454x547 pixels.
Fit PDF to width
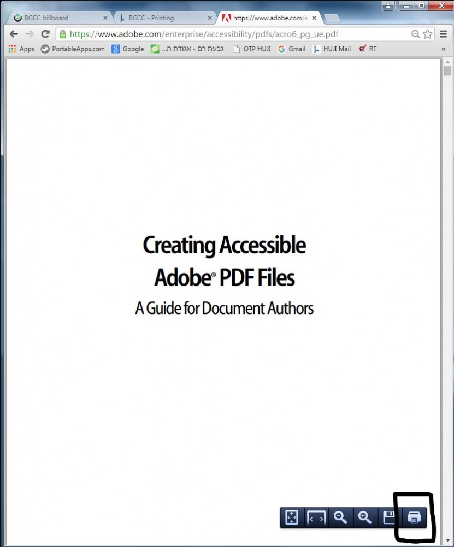(316, 517)
